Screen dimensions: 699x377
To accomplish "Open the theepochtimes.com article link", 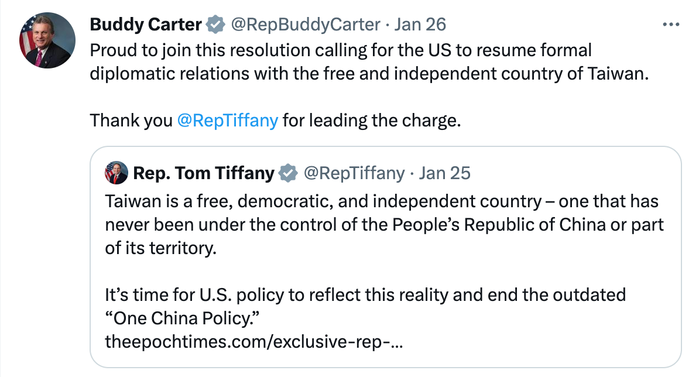I will (253, 340).
